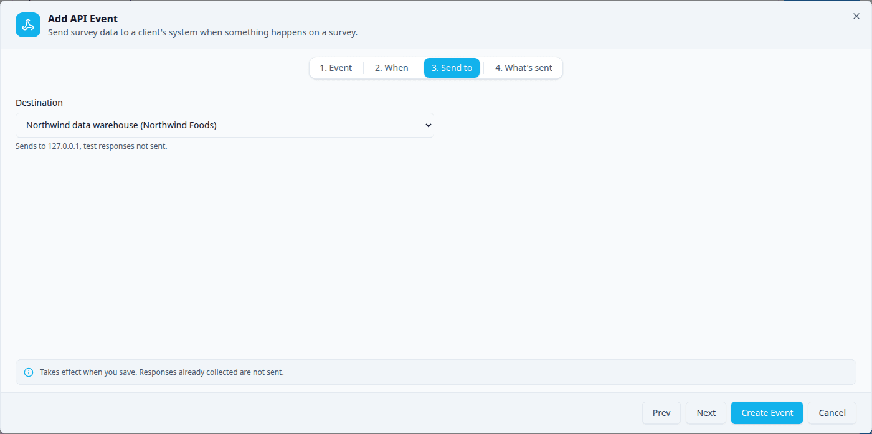Click the 'Send survey data to a client's system' description
The height and width of the screenshot is (434, 872).
click(202, 32)
